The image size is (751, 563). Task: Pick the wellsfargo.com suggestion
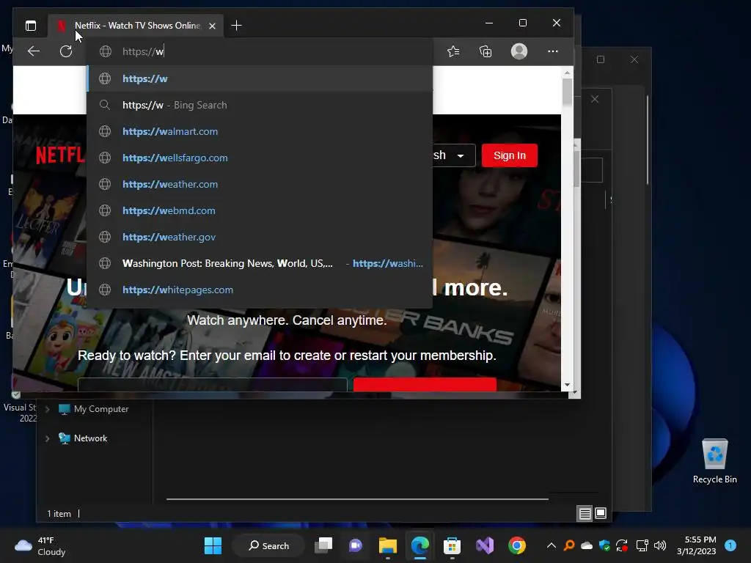(260, 158)
